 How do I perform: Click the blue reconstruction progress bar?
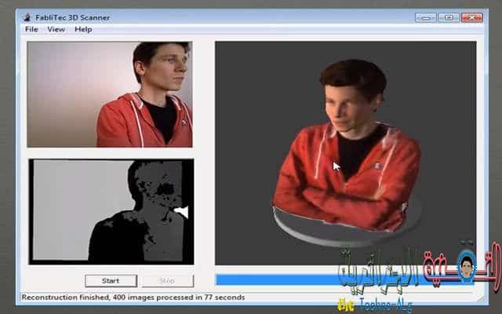tap(345, 279)
